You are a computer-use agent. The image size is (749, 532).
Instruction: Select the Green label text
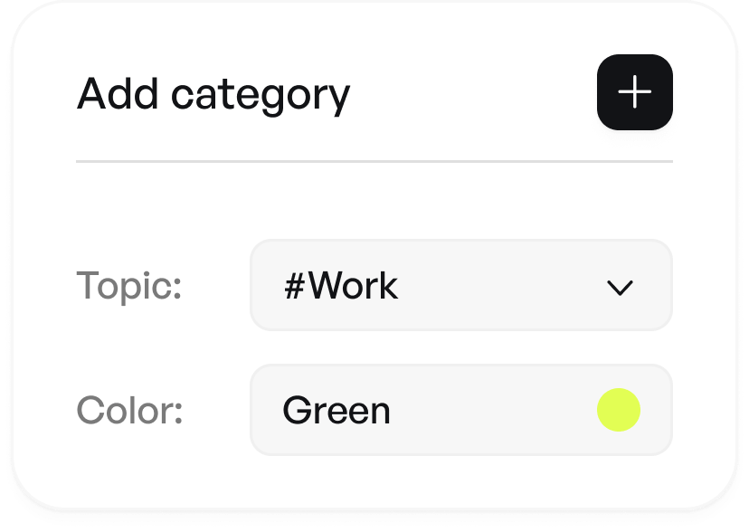(x=337, y=410)
